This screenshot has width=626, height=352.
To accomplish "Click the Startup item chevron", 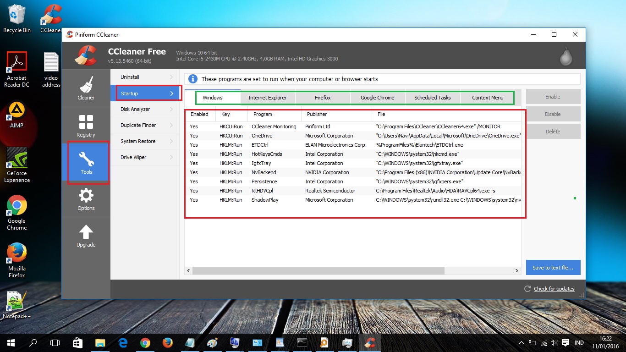I will coord(171,93).
